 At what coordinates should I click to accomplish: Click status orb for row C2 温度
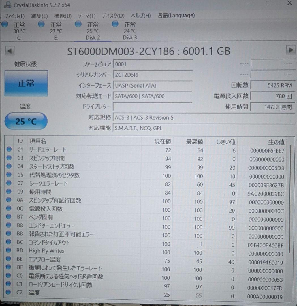pyautogui.click(x=8, y=292)
